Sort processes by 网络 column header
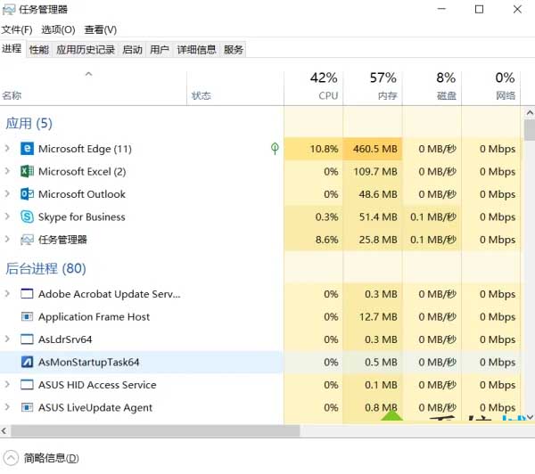The image size is (535, 474). [491, 88]
